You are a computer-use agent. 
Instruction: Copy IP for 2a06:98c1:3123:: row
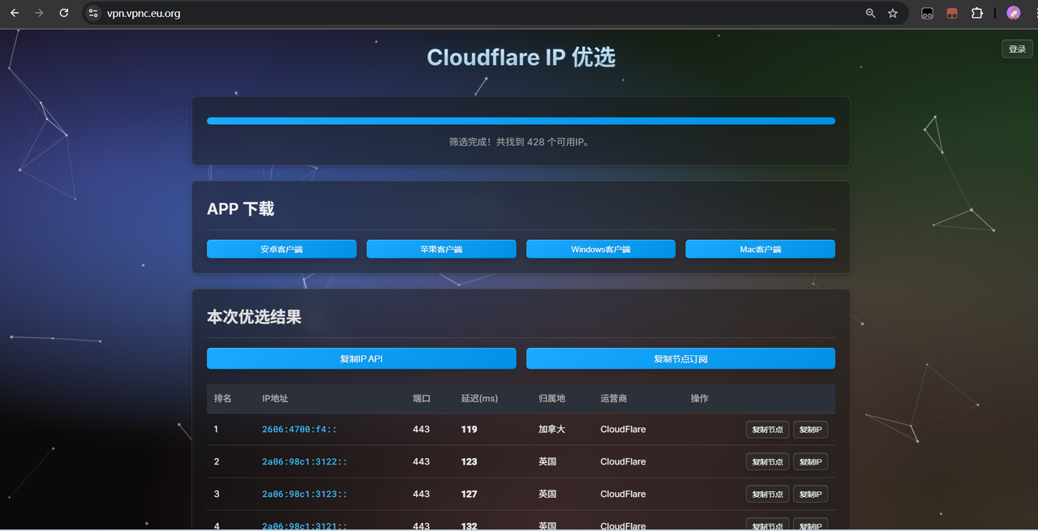pos(810,495)
